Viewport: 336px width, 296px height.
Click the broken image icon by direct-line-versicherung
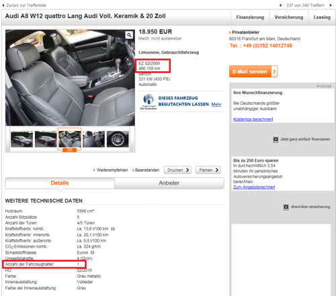pyautogui.click(x=286, y=207)
